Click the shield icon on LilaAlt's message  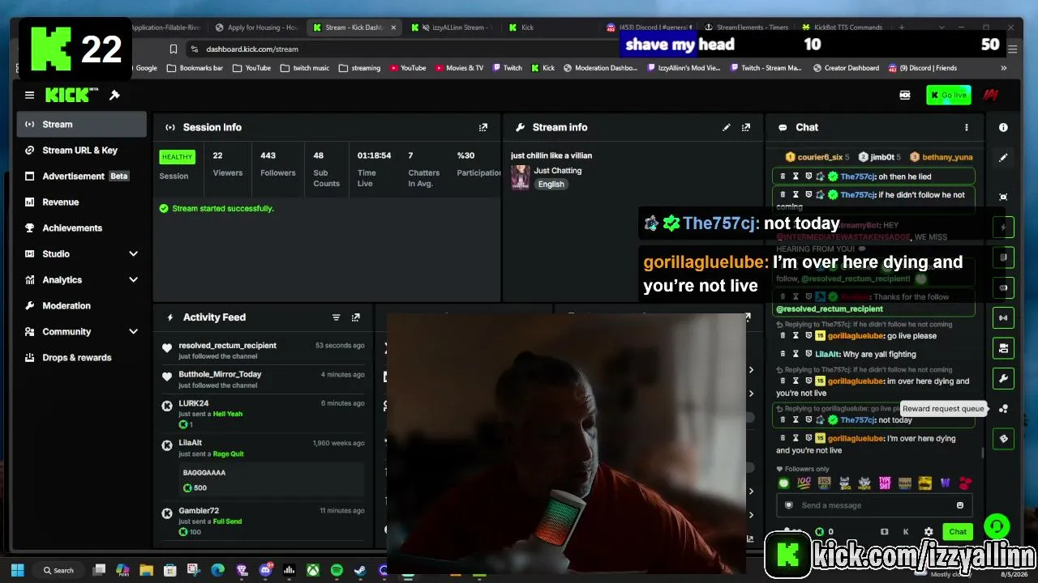809,354
